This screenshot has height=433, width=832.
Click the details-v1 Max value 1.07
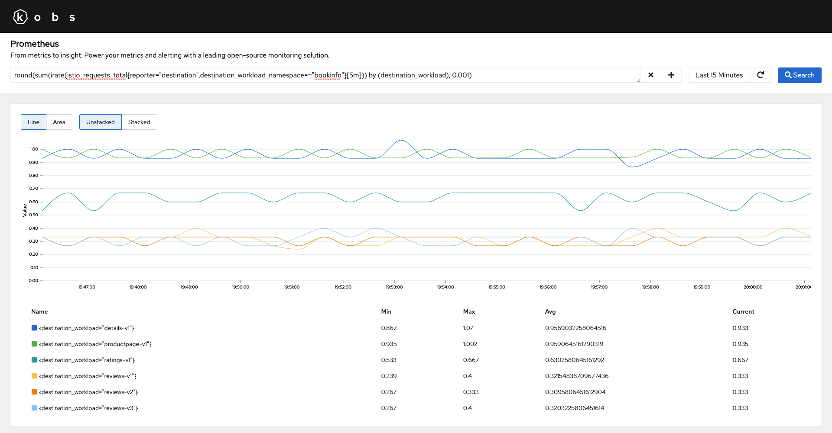tap(468, 328)
